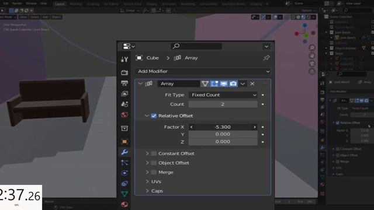Click the Factor X value -5.300
The height and width of the screenshot is (210, 374).
pos(223,127)
